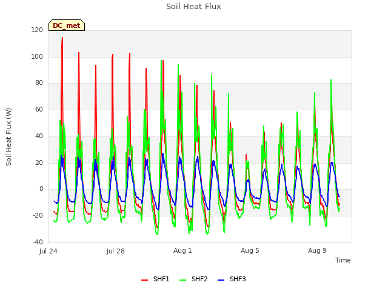The height and width of the screenshot is (291, 388).
Task: Click the 20 y-axis tick label
Action: pyautogui.click(x=39, y=162)
